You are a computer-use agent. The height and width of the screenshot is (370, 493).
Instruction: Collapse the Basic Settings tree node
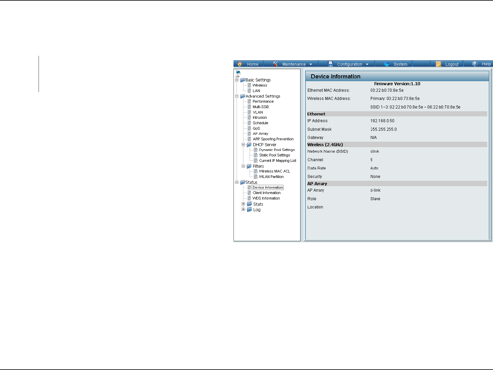pos(237,80)
